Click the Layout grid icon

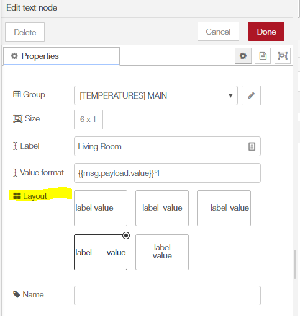(17, 196)
